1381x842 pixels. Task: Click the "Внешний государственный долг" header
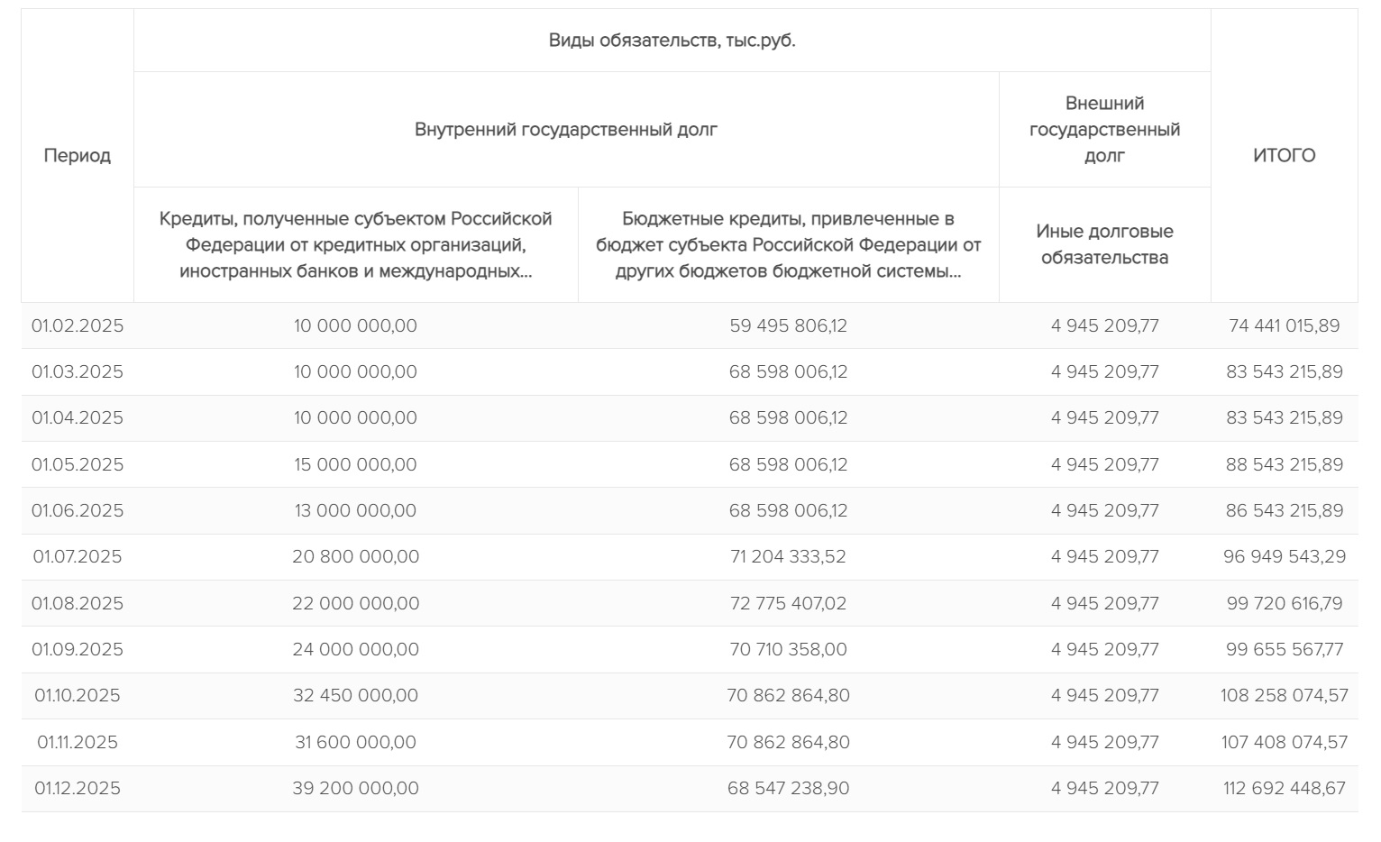[1104, 130]
